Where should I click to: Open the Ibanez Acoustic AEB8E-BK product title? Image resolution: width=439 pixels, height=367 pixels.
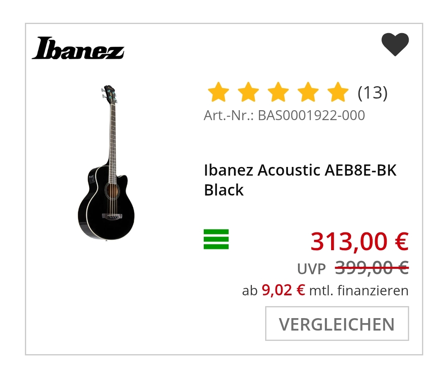300,180
